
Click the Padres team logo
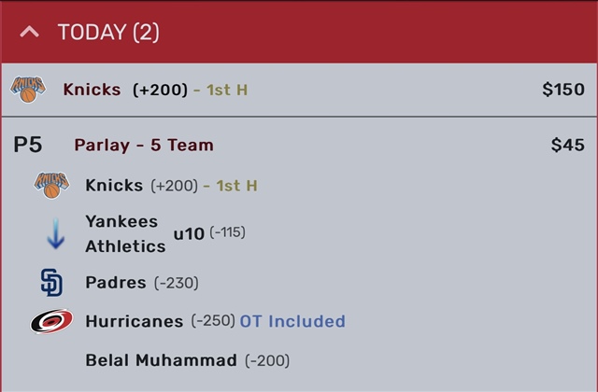pos(51,283)
